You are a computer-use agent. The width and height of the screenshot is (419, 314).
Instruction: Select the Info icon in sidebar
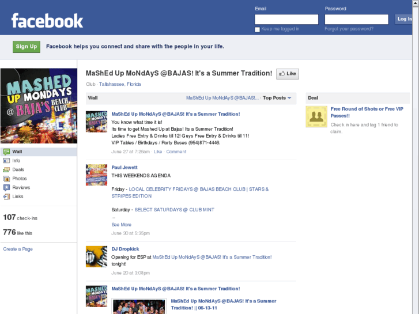6,161
